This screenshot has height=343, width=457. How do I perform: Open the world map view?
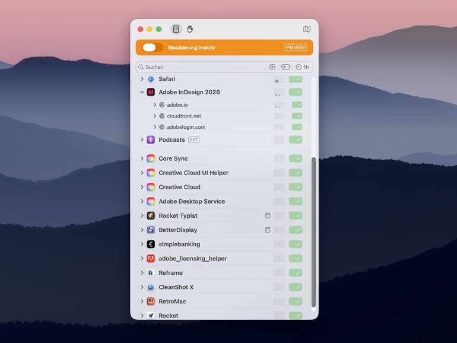(x=307, y=29)
